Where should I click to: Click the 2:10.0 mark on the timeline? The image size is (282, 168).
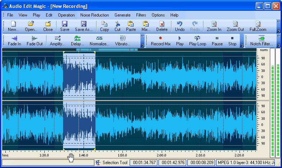click(200, 155)
